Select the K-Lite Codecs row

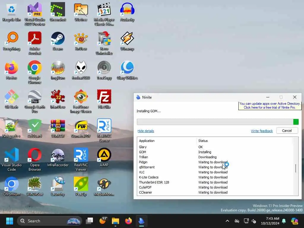(x=215, y=177)
